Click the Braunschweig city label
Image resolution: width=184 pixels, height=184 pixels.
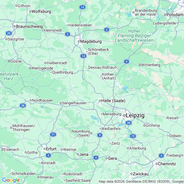[29, 26]
